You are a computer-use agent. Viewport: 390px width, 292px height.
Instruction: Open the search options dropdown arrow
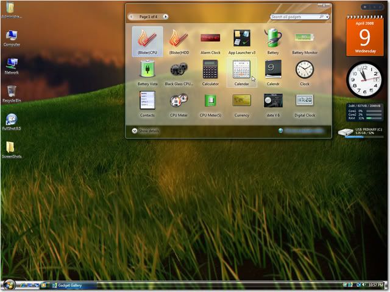pyautogui.click(x=327, y=16)
